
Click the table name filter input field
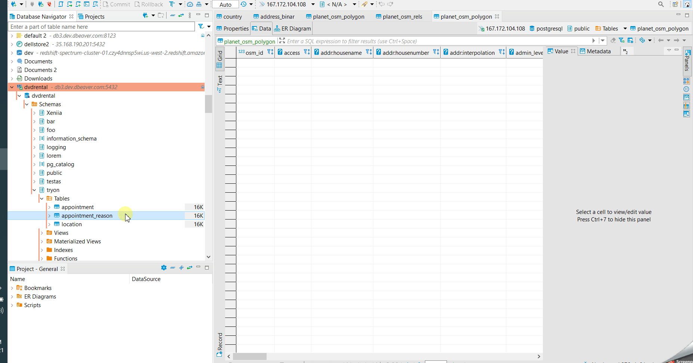click(x=101, y=26)
